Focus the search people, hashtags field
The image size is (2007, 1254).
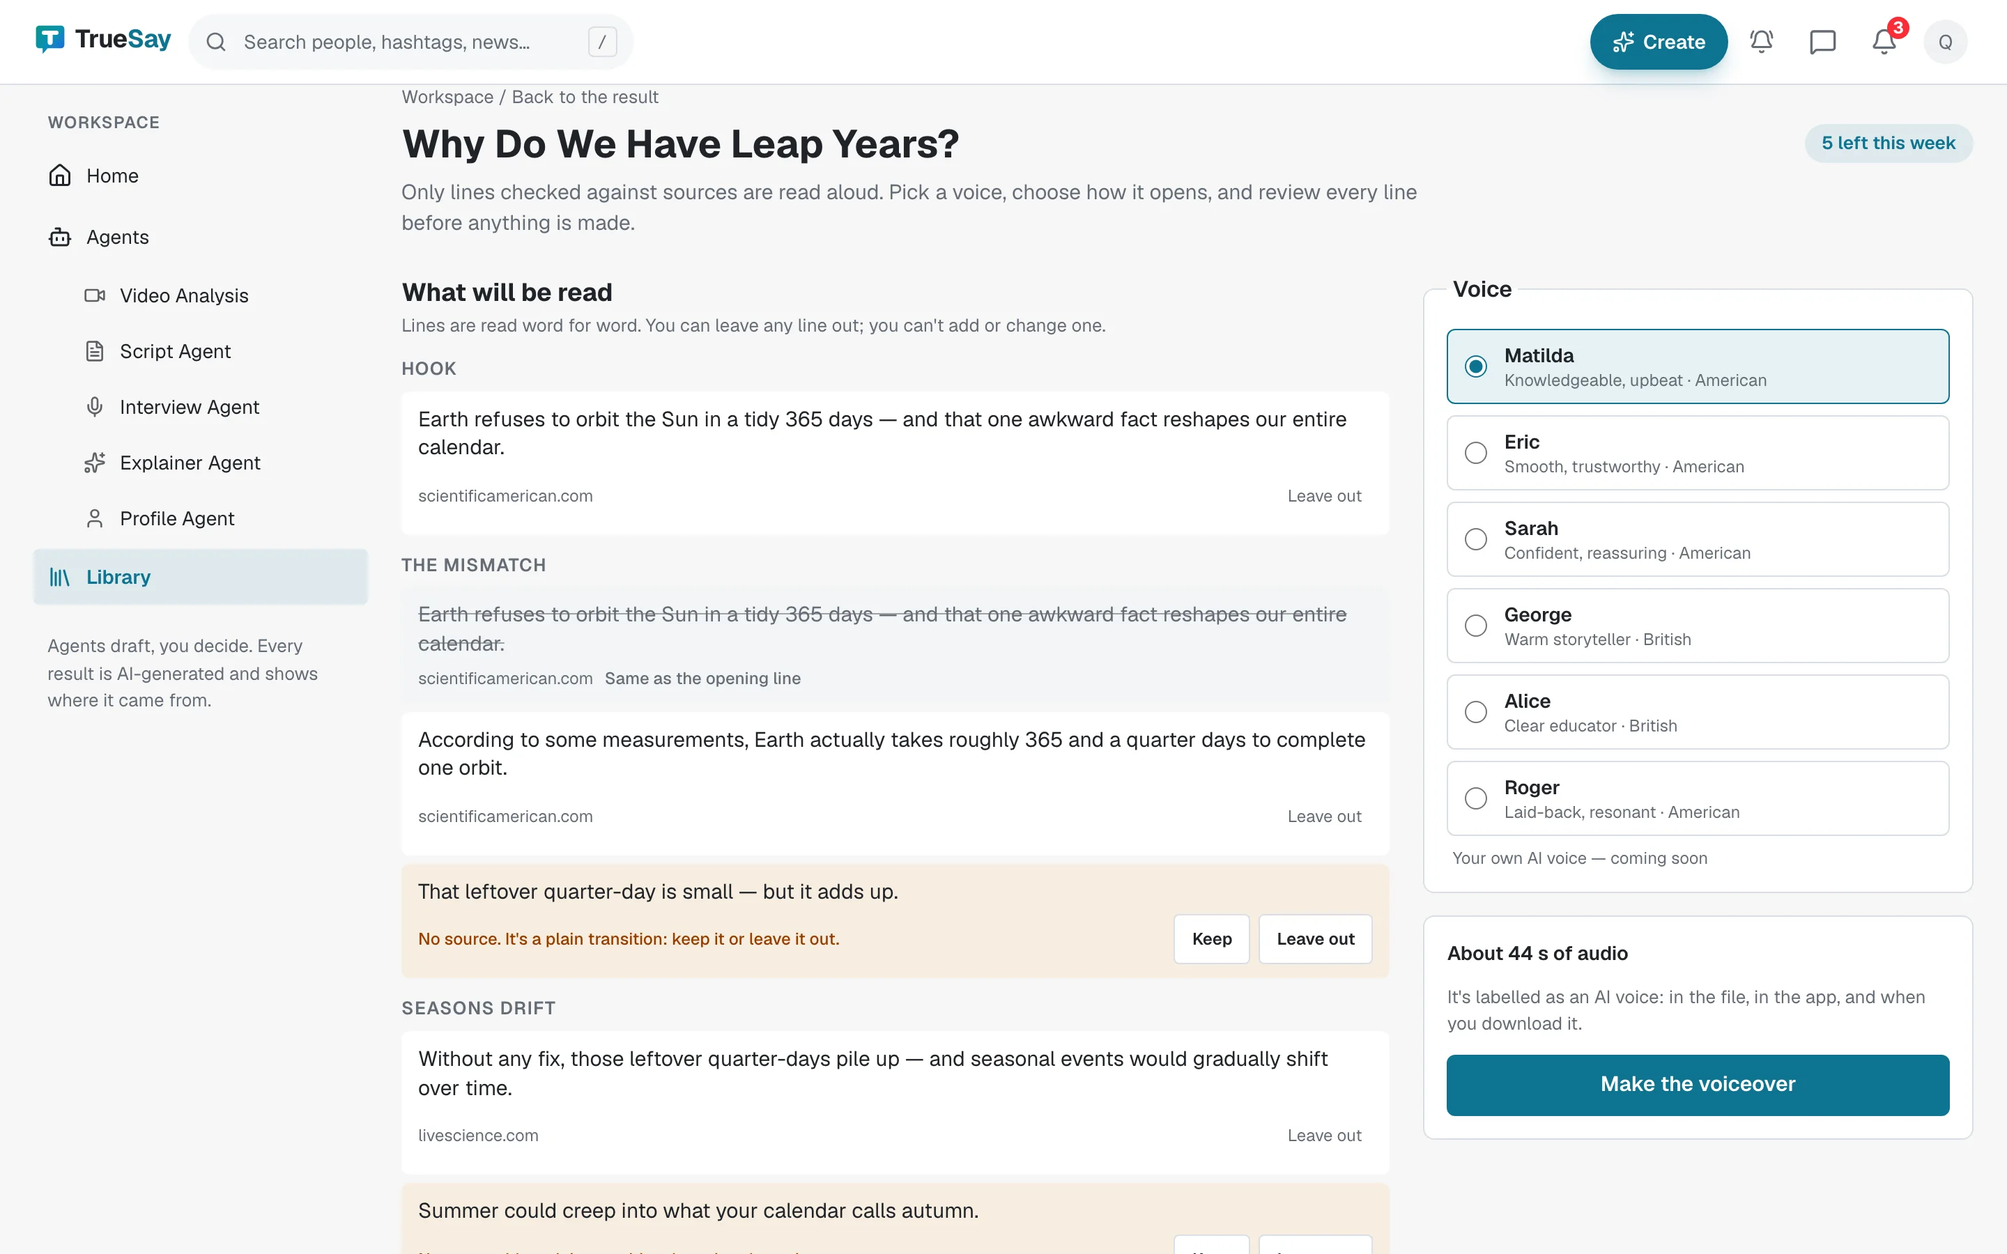pos(410,42)
